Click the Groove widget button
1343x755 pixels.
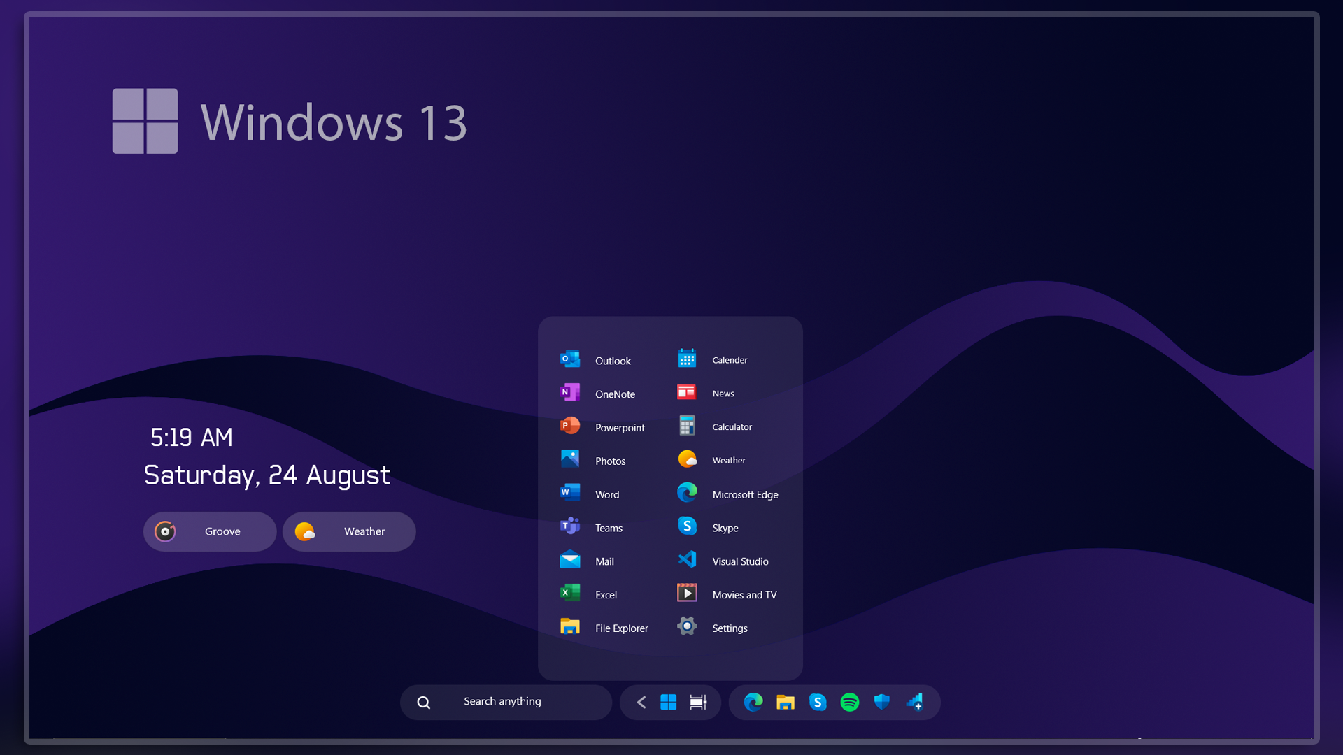(x=210, y=531)
